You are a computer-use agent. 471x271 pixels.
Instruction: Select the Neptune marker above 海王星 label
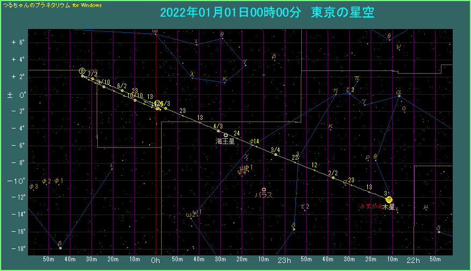click(226, 135)
